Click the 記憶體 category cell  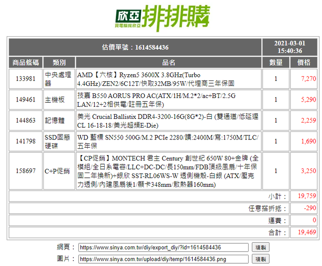click(x=59, y=120)
